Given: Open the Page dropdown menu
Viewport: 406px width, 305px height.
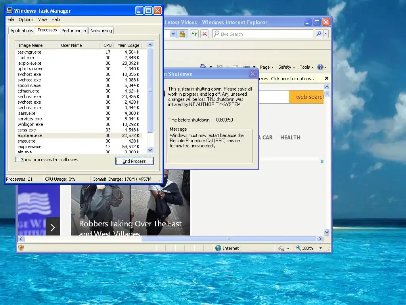Looking at the screenshot, I should (267, 67).
